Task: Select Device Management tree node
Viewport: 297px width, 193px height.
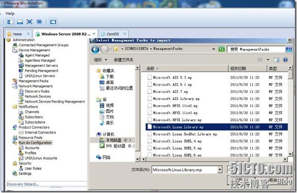Action: 34,50
